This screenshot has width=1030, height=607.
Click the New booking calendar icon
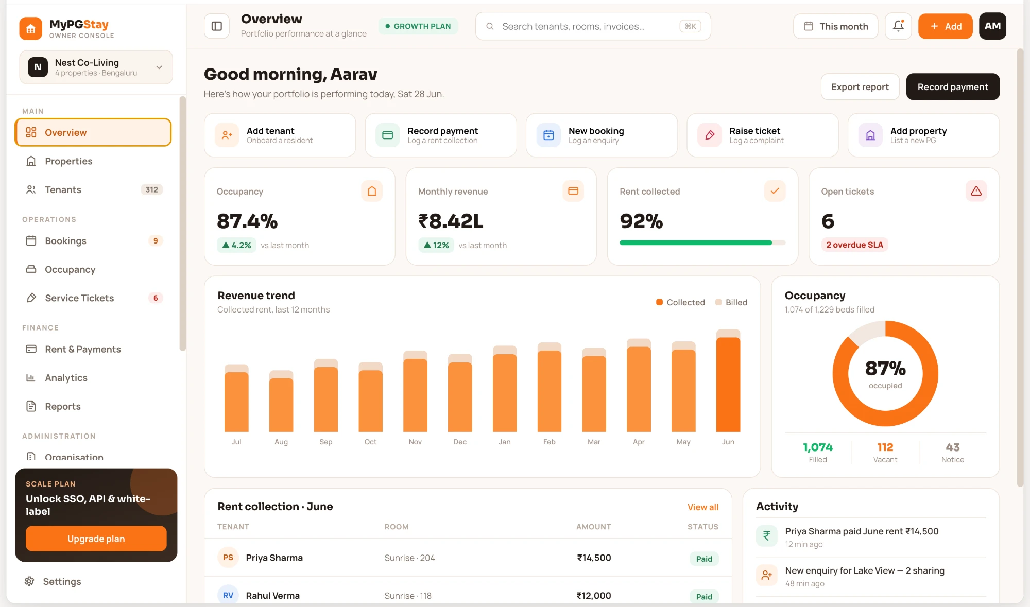point(548,135)
